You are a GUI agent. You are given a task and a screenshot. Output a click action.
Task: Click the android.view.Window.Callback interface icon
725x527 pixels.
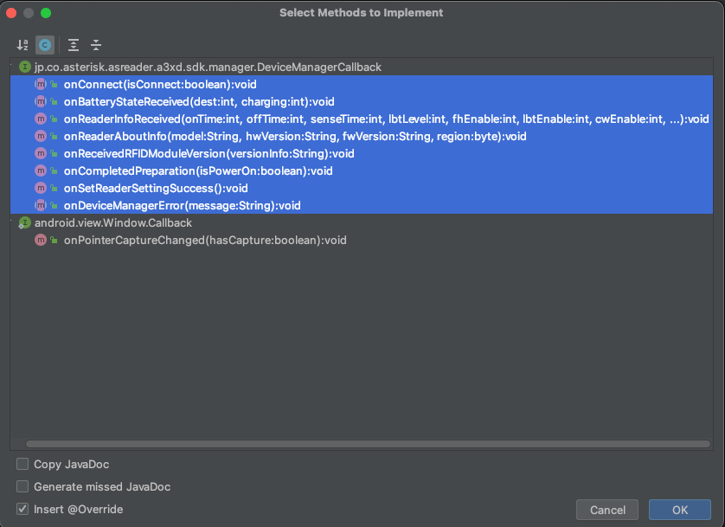pyautogui.click(x=25, y=222)
